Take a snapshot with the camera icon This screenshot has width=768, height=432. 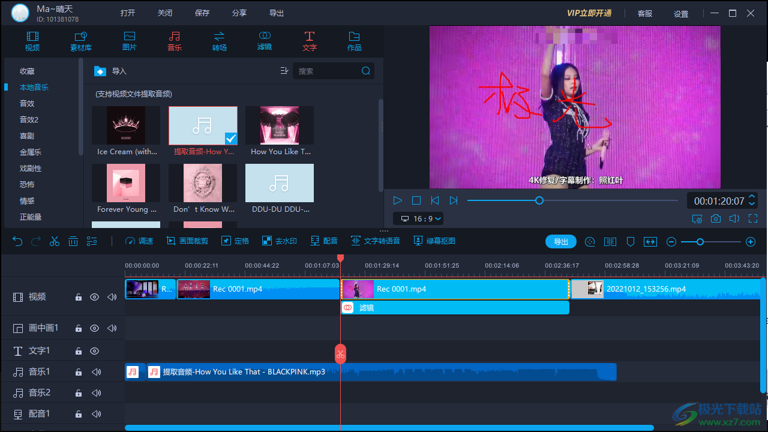pos(715,218)
